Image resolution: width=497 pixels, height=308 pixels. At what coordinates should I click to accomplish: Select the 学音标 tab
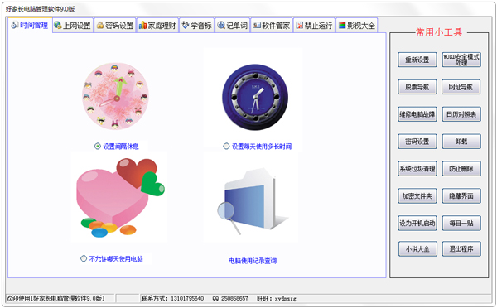[x=197, y=26]
